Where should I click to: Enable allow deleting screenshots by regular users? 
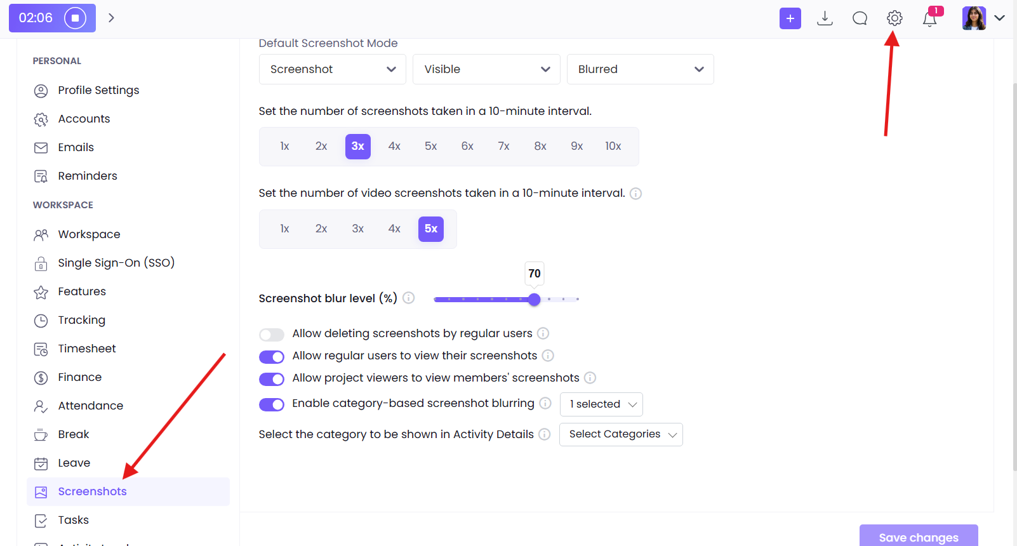coord(272,335)
